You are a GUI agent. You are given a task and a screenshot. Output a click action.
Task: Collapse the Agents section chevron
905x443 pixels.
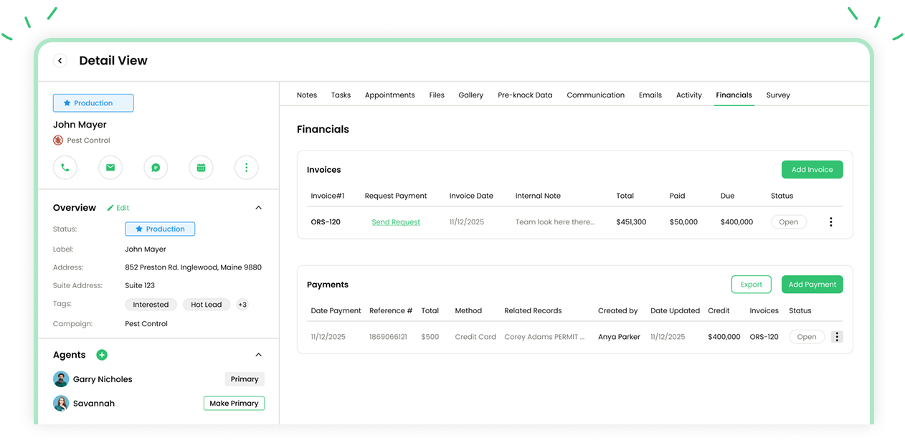click(259, 355)
